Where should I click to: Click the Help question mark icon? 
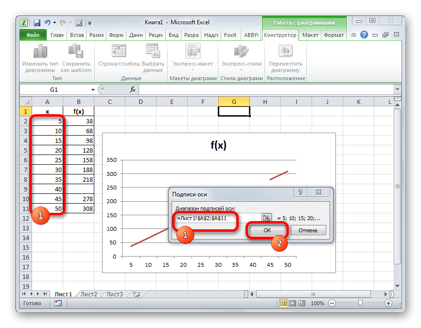pos(364,35)
